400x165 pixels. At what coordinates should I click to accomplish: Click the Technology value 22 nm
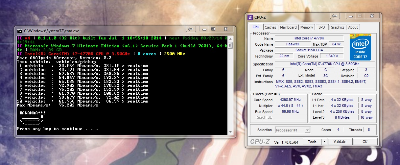coord(284,56)
